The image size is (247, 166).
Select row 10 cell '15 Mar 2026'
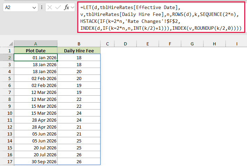pyautogui.click(x=35, y=113)
